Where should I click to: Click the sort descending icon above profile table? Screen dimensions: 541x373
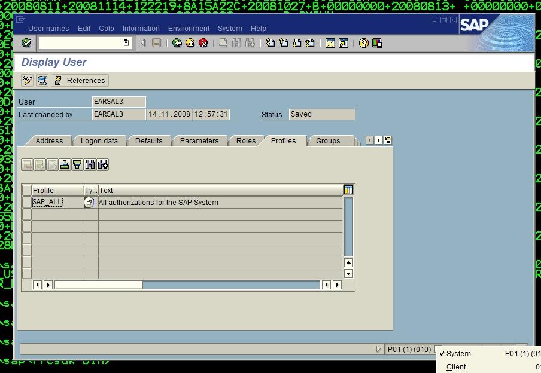coord(77,164)
